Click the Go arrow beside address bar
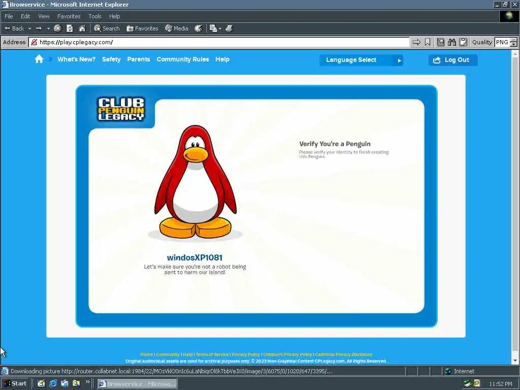This screenshot has width=520, height=390. 416,42
